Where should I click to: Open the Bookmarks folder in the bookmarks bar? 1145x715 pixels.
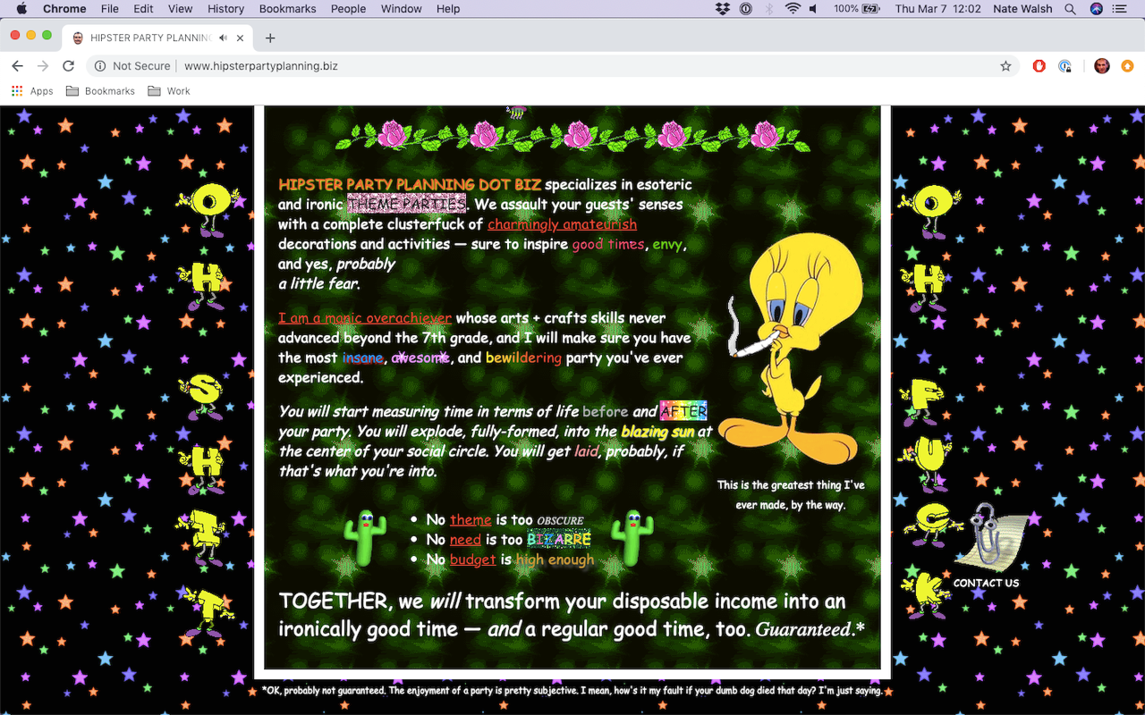tap(100, 91)
